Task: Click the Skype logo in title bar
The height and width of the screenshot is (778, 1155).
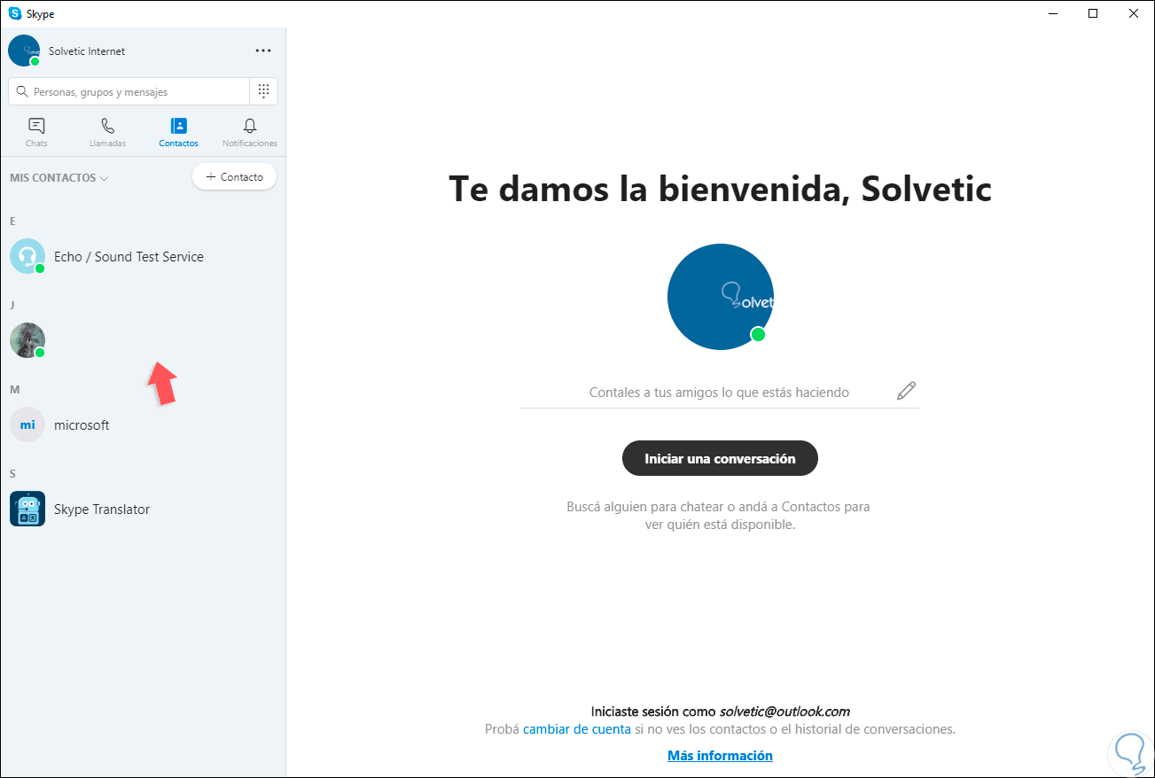Action: pyautogui.click(x=15, y=13)
